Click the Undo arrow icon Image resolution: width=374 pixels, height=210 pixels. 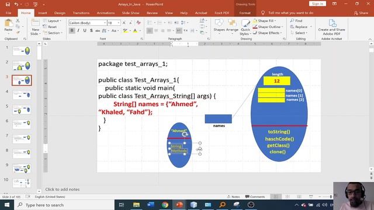pos(16,4)
